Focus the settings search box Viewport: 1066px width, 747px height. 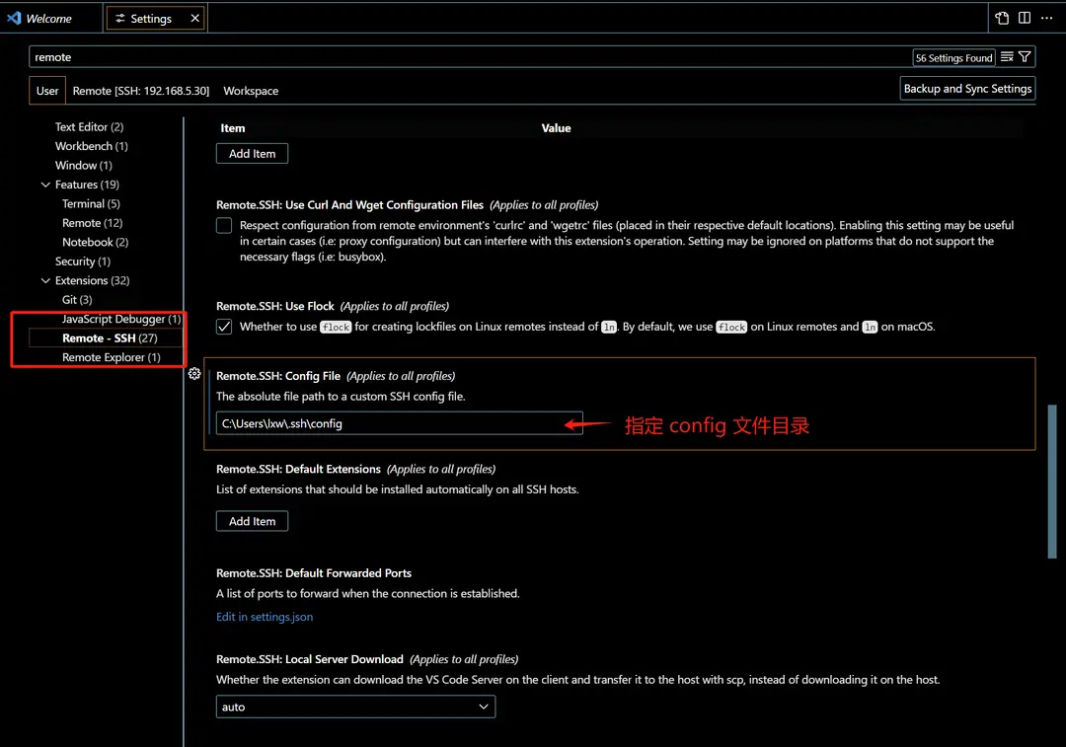coord(469,57)
